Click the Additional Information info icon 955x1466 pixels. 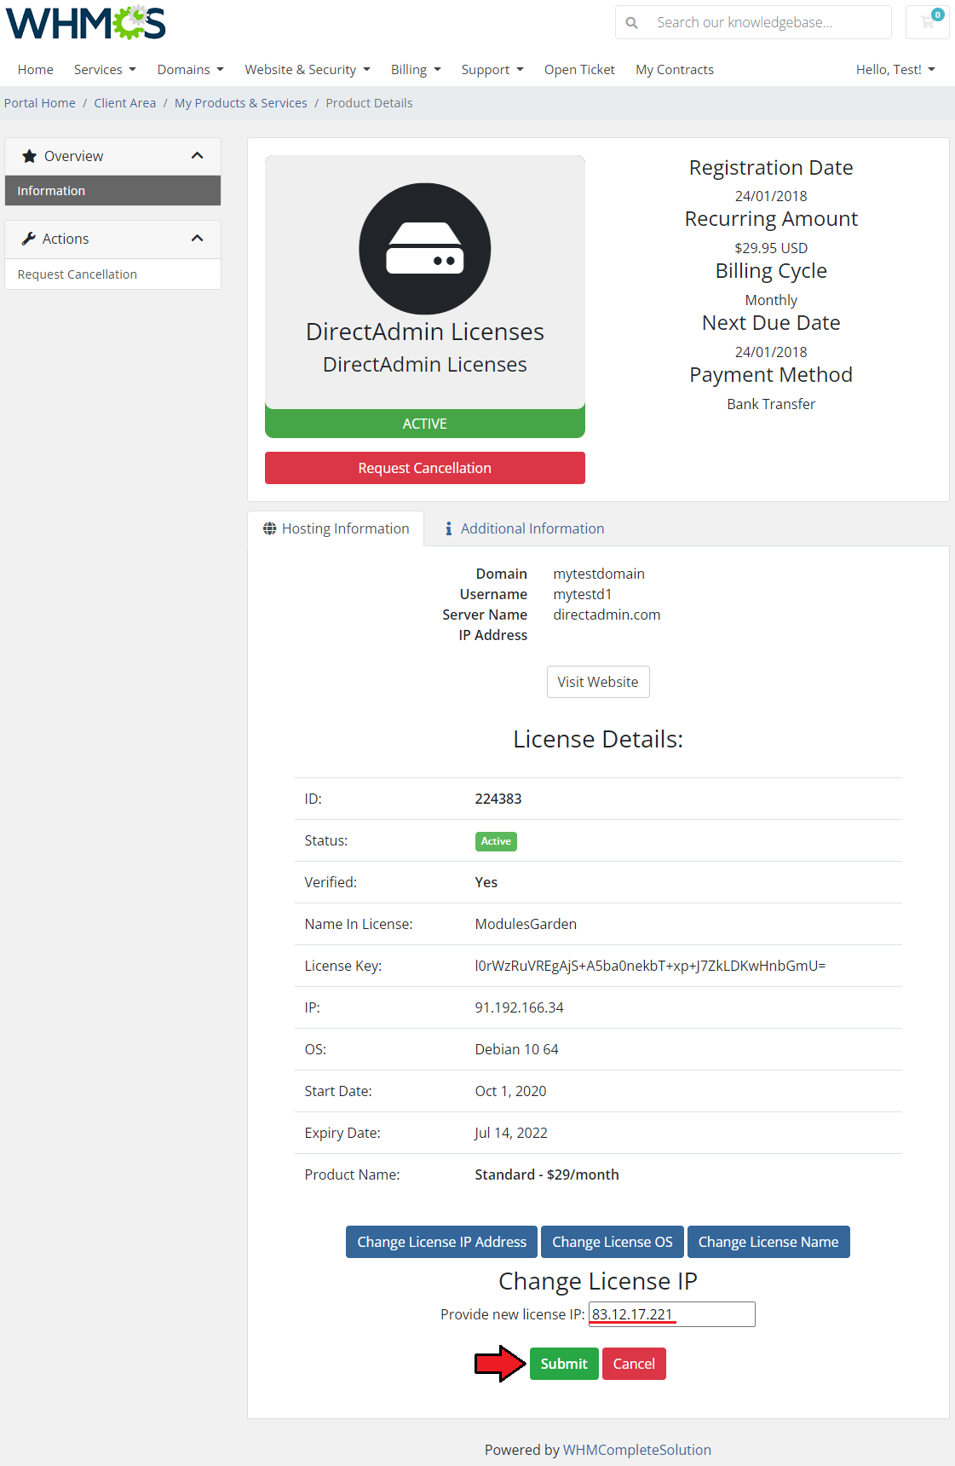click(x=449, y=528)
